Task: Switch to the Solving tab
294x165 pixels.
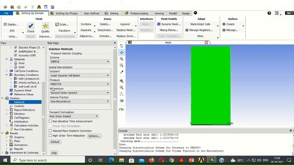Action: tap(112, 13)
